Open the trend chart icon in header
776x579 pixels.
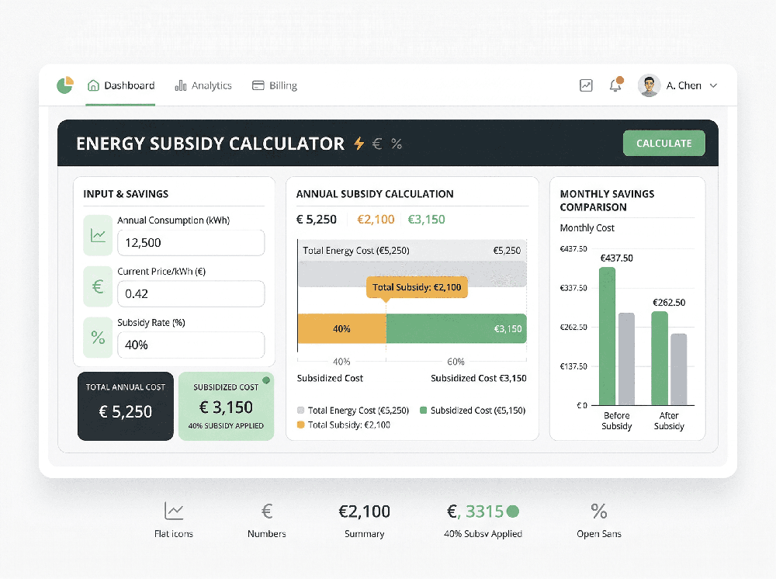click(x=586, y=85)
